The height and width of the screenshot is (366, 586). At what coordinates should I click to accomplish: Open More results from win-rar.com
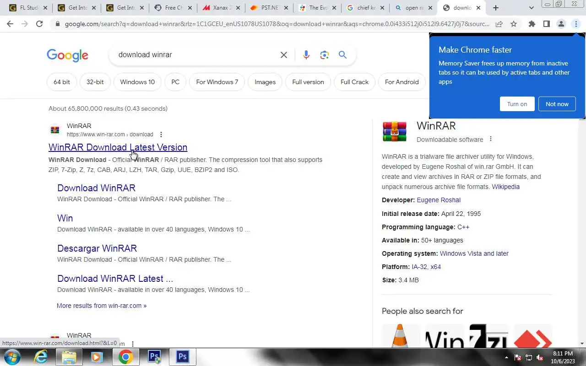pos(102,306)
